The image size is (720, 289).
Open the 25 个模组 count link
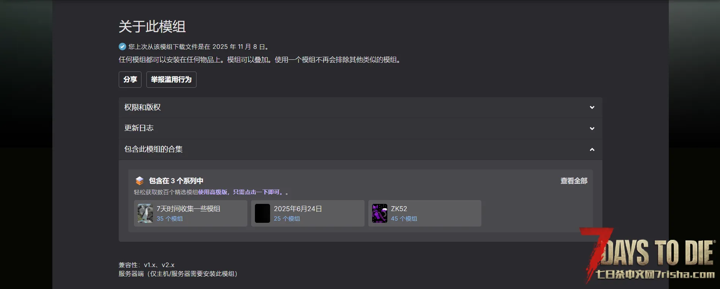tap(287, 219)
